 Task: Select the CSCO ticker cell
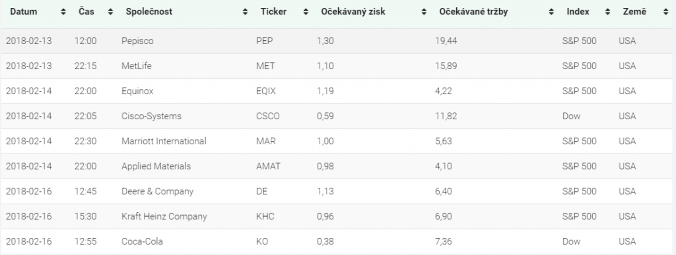pos(268,116)
